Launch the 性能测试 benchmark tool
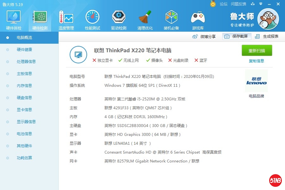The image size is (285, 190). (92, 19)
